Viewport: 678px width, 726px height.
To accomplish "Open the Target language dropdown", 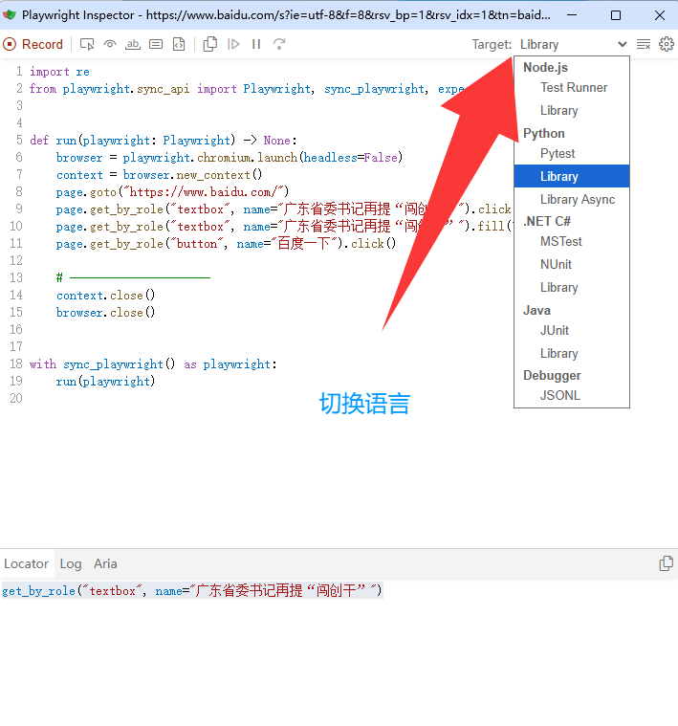I will [x=573, y=44].
